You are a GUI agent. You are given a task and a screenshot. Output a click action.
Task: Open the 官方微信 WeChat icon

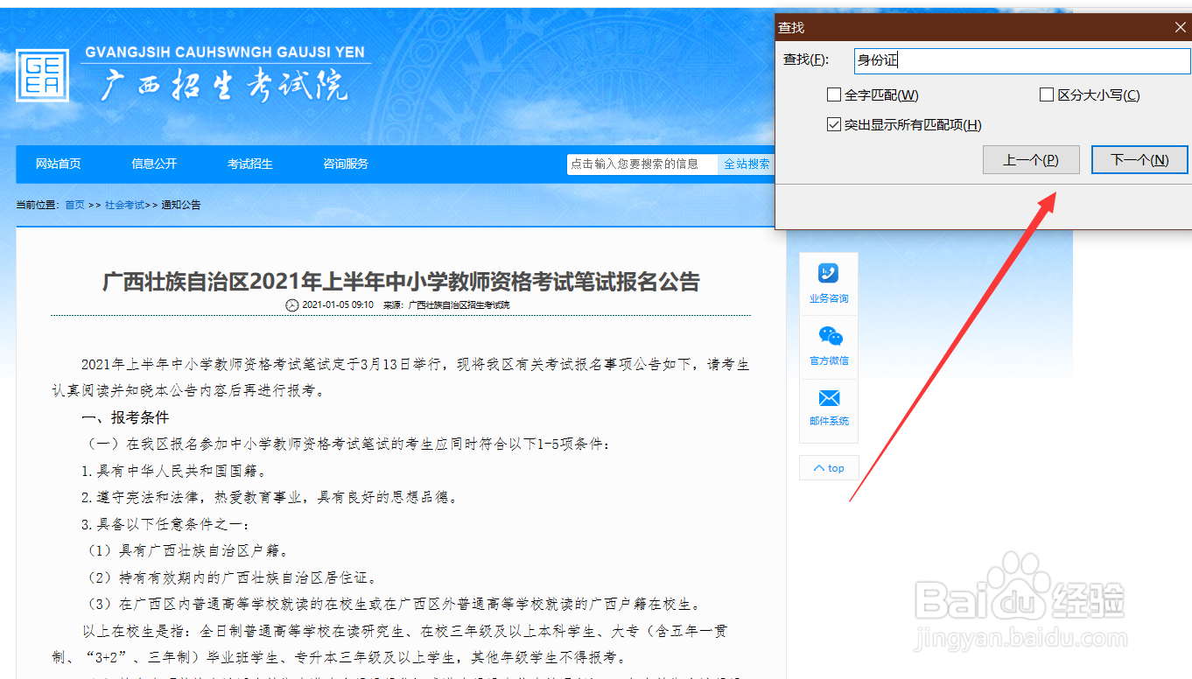tap(829, 336)
